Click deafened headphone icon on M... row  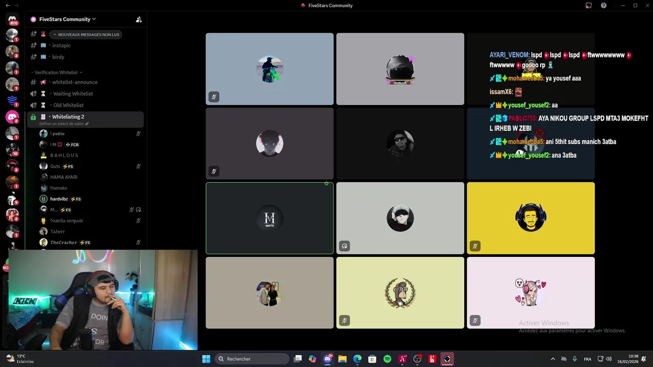pos(138,209)
